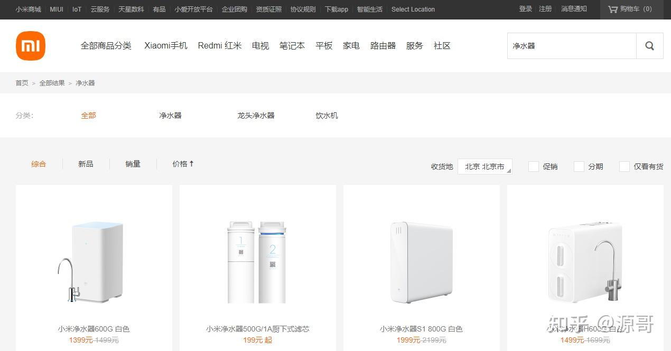Filter category by 饮水机
Screen dimensions: 671x351
tap(327, 115)
